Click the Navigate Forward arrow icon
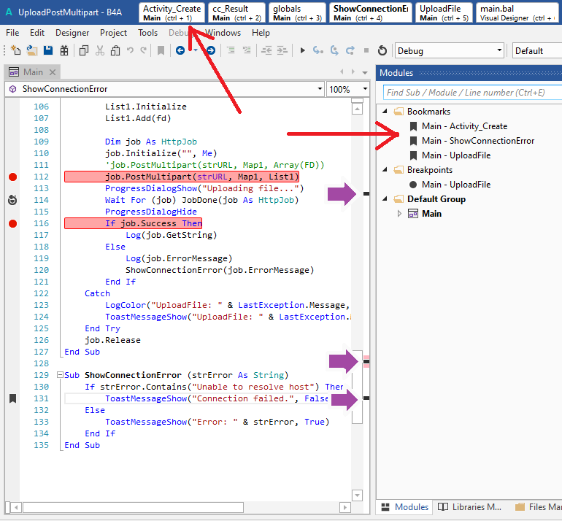Image resolution: width=562 pixels, height=521 pixels. 210,50
